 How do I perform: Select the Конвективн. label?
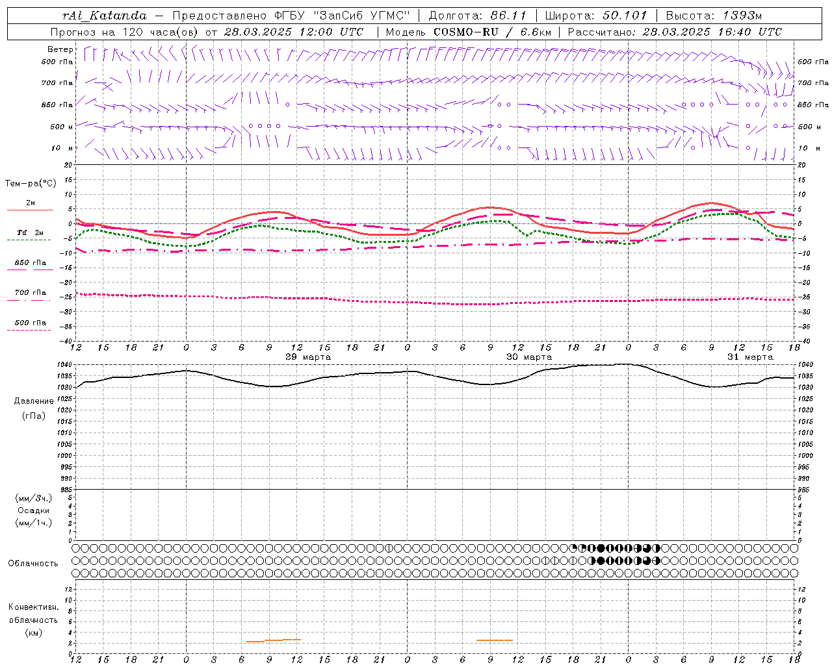pyautogui.click(x=33, y=607)
